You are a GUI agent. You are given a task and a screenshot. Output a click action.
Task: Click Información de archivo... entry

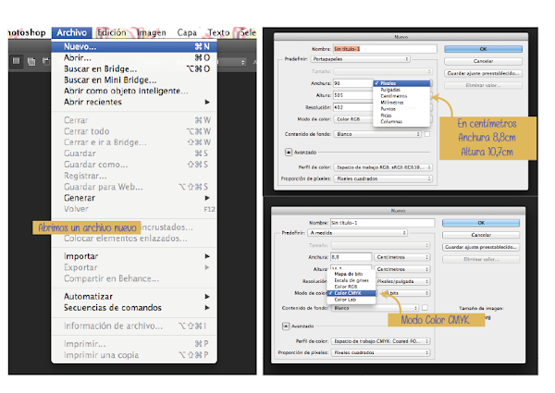coord(134,325)
